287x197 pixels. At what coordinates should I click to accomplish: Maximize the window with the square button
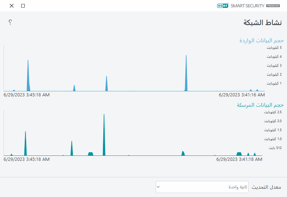(x=23, y=6)
